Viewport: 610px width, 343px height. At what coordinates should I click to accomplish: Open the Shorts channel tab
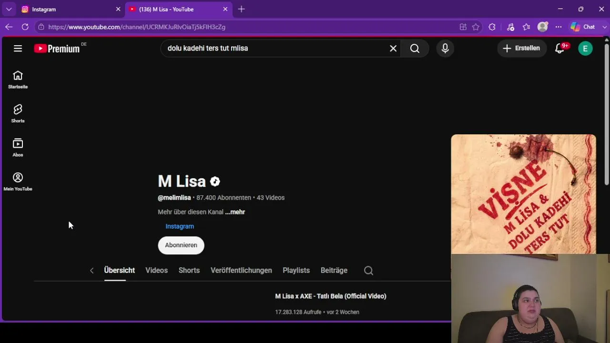pyautogui.click(x=189, y=271)
